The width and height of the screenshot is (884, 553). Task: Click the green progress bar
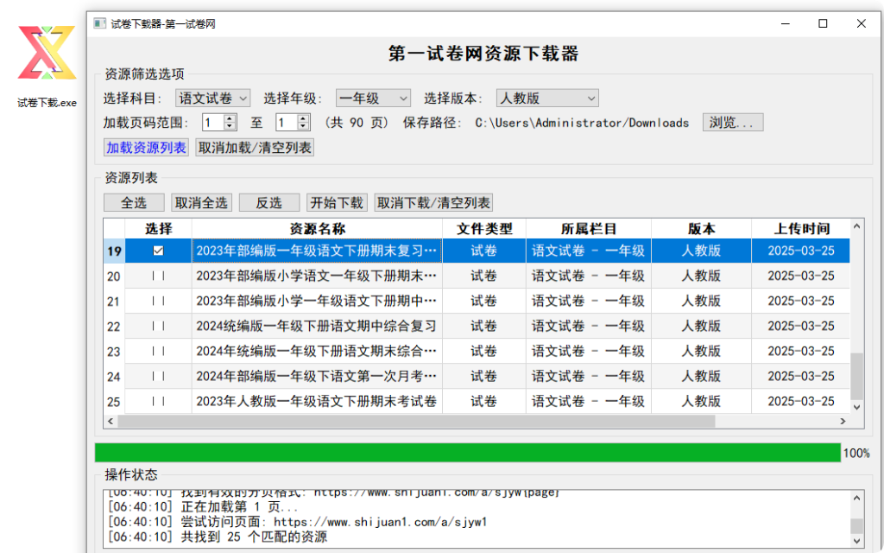[x=466, y=451]
